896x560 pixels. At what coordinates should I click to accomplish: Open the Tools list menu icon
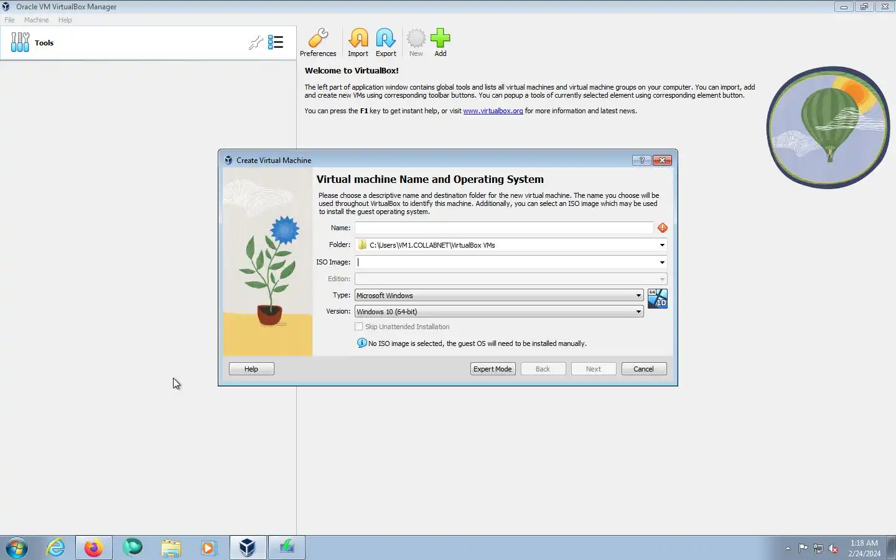pyautogui.click(x=276, y=42)
